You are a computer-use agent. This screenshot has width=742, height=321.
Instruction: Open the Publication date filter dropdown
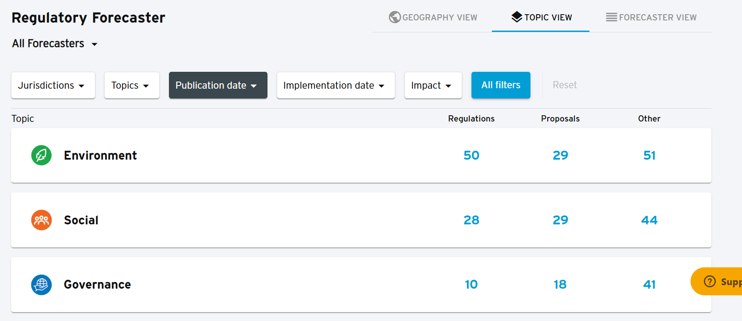[218, 85]
